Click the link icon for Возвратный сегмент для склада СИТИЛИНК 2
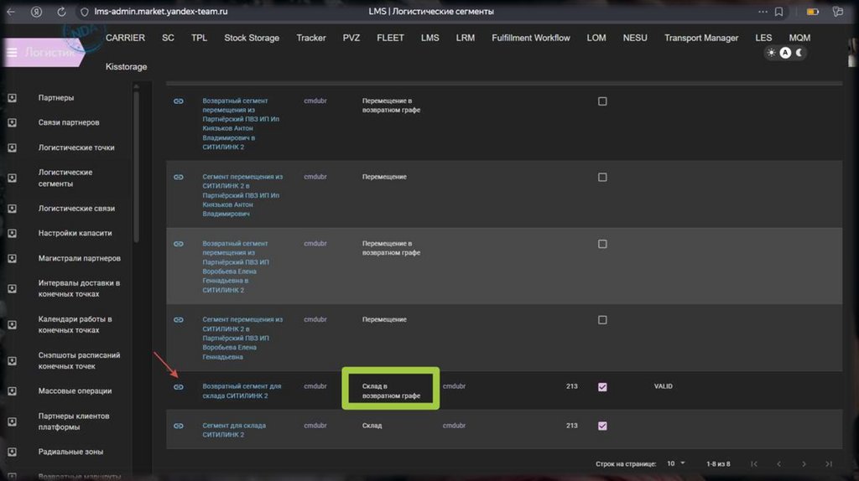This screenshot has height=481, width=859. (179, 387)
